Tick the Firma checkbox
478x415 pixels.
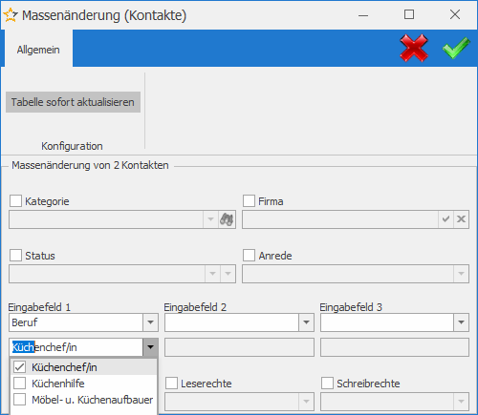coord(249,201)
